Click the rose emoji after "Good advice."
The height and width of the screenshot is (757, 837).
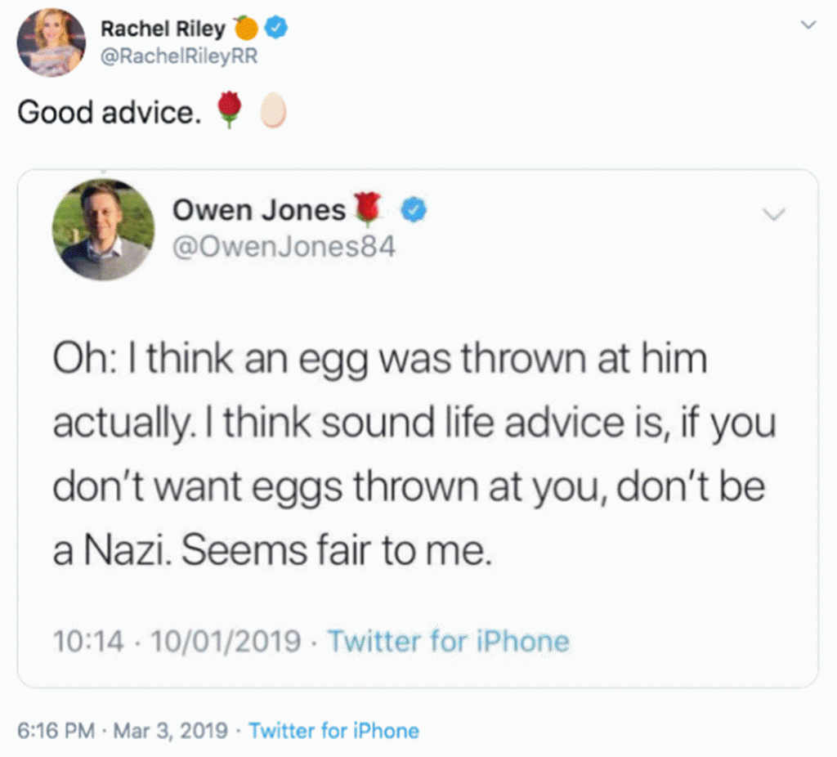click(231, 110)
